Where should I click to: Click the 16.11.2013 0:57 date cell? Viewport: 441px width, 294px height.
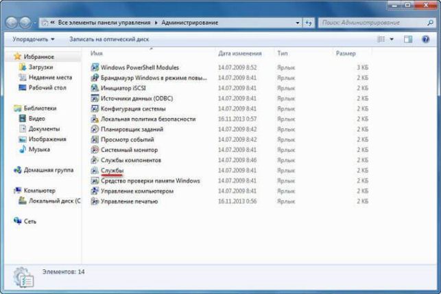click(237, 119)
